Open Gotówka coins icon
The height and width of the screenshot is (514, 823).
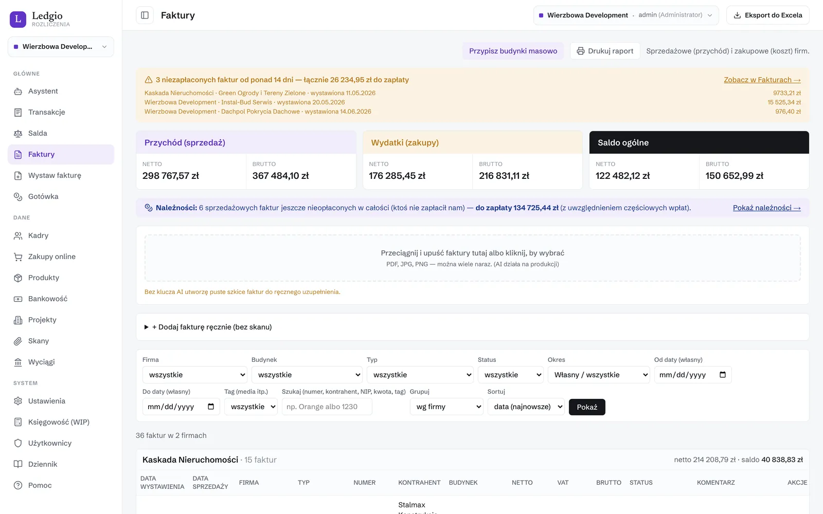(18, 197)
